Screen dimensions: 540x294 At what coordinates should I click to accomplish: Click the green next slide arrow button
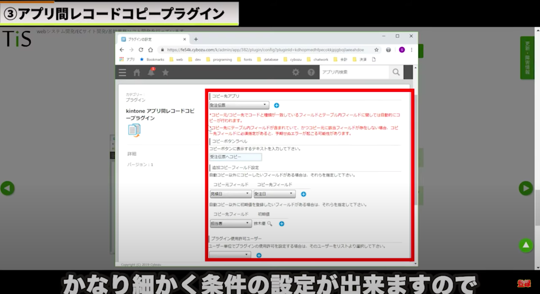pos(525,188)
